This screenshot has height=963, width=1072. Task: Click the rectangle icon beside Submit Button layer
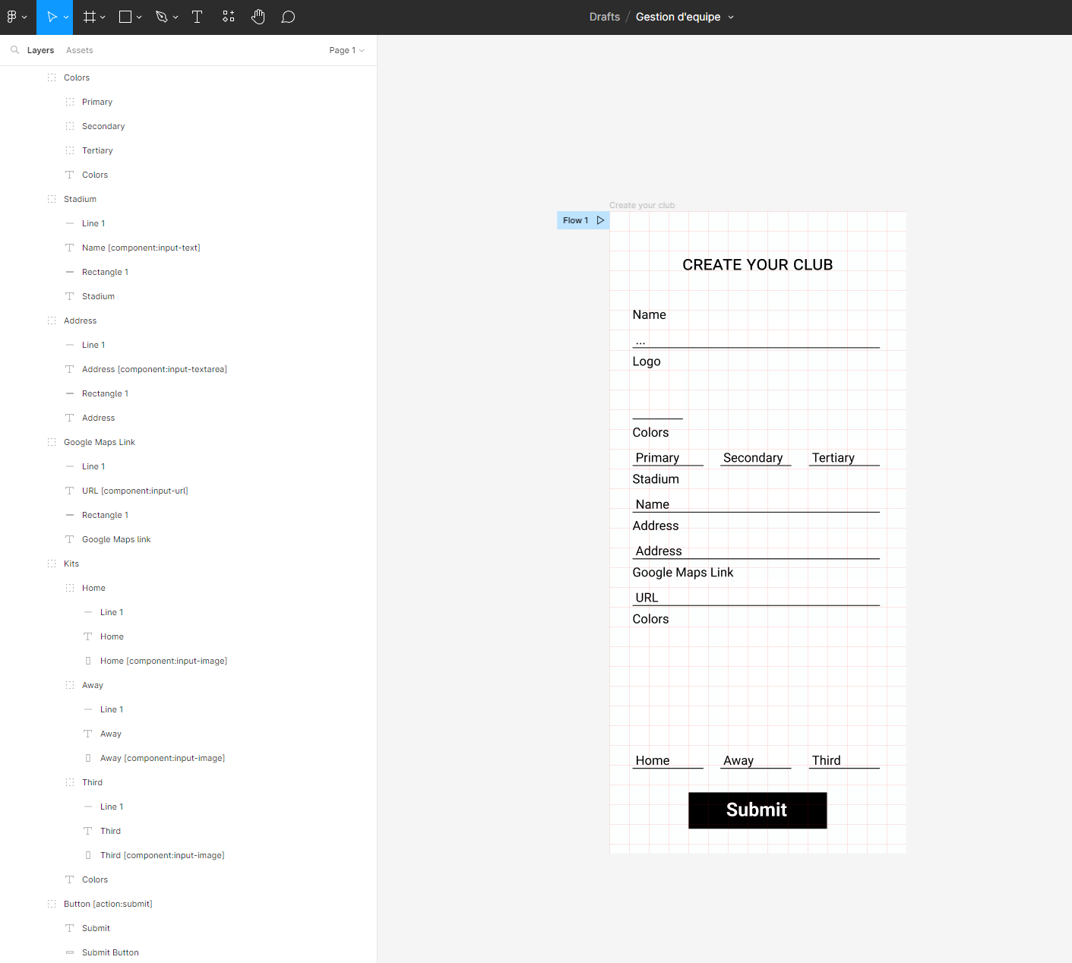pos(70,952)
